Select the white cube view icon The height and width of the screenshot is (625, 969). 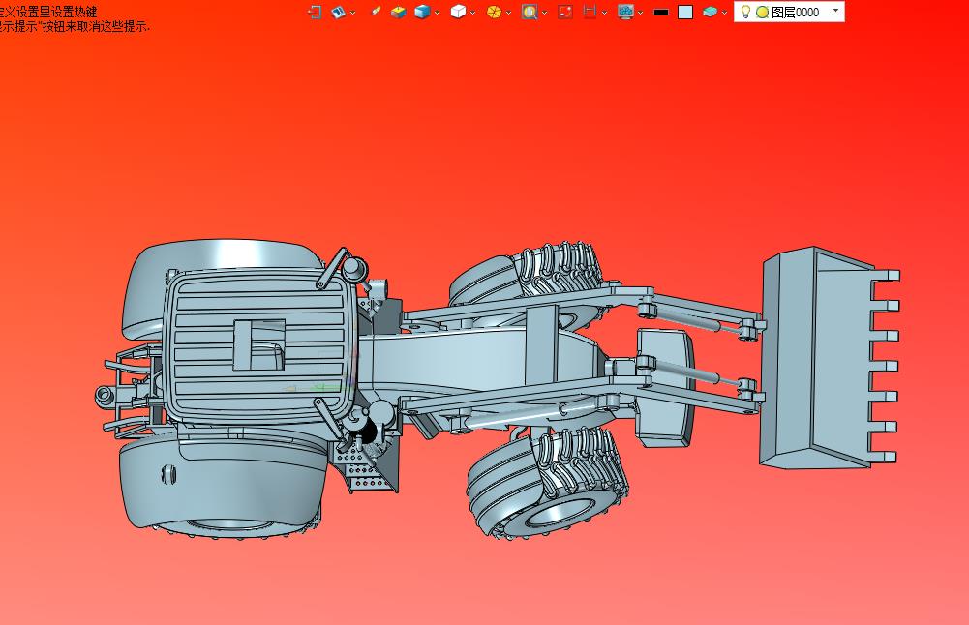458,12
